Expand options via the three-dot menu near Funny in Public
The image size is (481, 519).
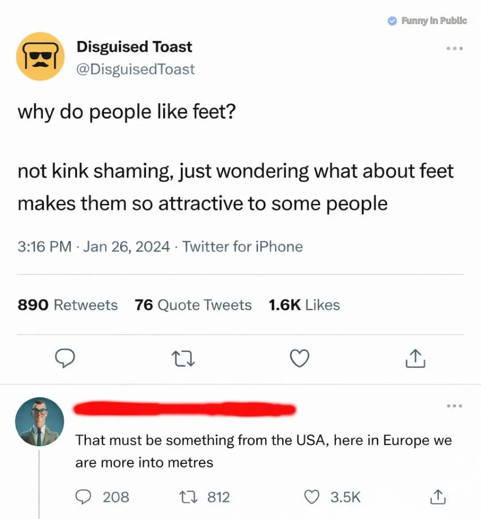(x=454, y=48)
